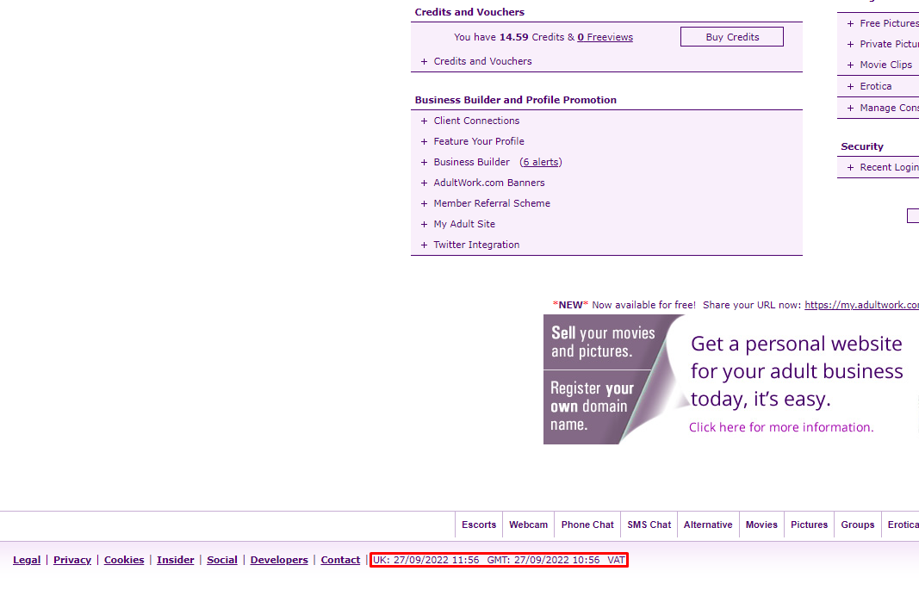Screen dimensions: 919x596
Task: Expand the Client Connections section
Action: [x=475, y=121]
